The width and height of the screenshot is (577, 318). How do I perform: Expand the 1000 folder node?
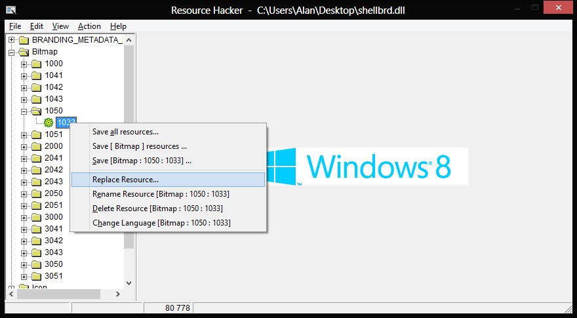[24, 64]
